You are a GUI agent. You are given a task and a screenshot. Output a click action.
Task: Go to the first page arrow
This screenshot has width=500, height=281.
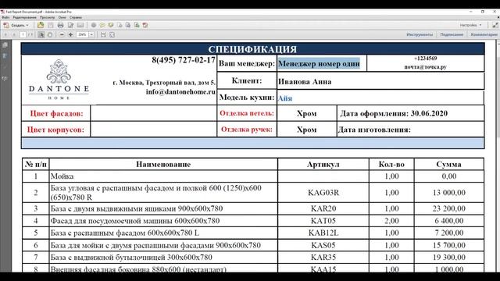[x=5, y=34]
